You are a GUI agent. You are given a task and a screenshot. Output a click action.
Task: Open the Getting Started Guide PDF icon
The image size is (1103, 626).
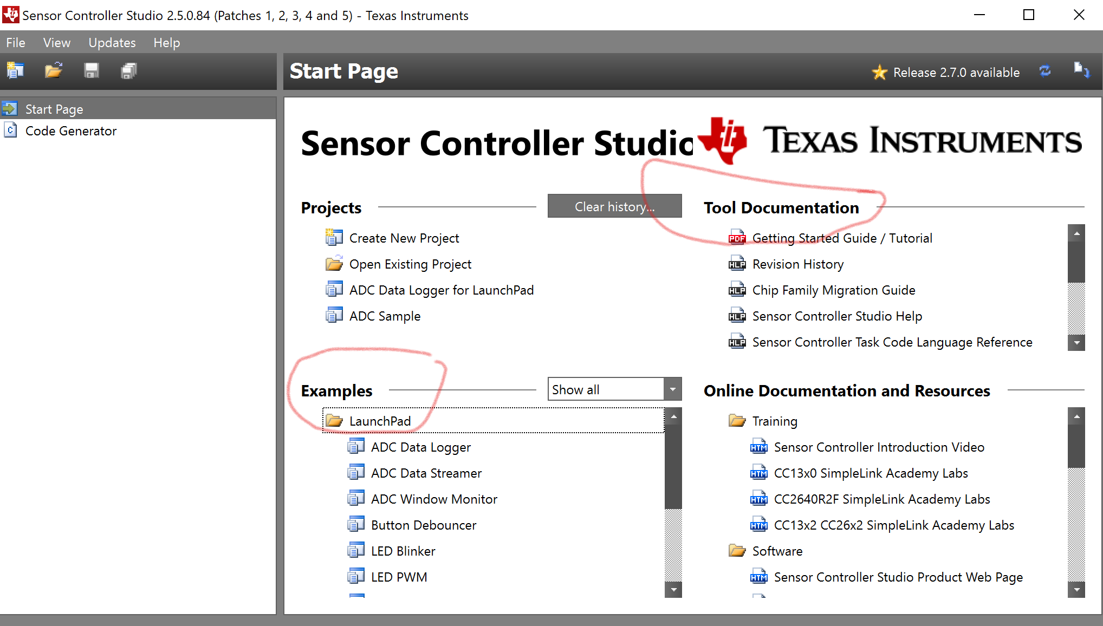click(x=737, y=238)
